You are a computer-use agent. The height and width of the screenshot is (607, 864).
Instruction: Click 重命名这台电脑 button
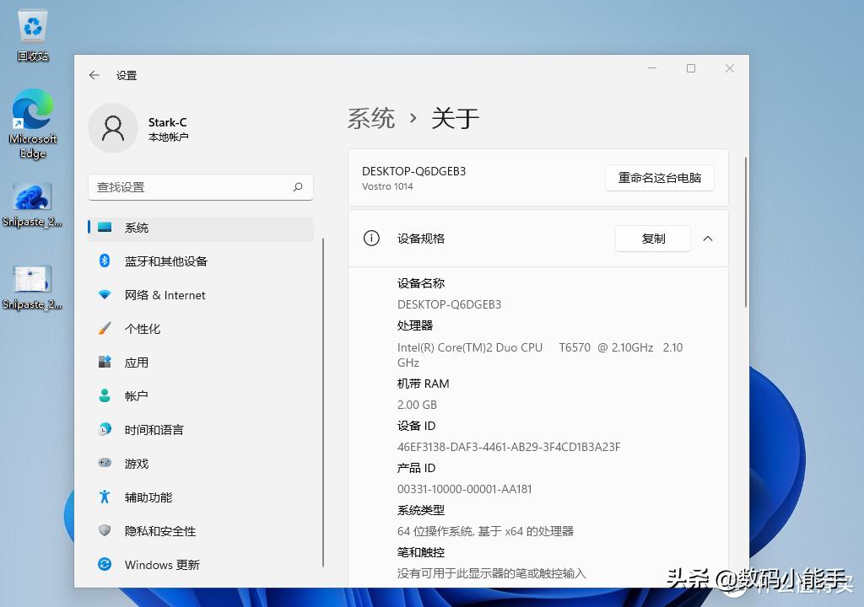click(659, 178)
